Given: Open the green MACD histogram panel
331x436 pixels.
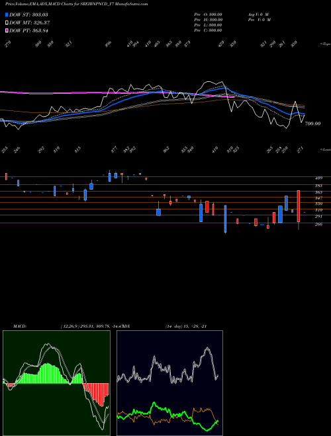Looking at the screenshot, I should point(56,383).
